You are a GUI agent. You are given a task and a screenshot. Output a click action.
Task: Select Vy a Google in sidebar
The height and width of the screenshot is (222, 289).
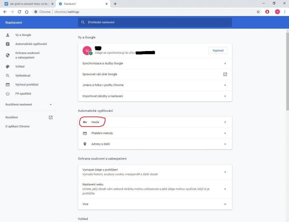click(x=23, y=35)
